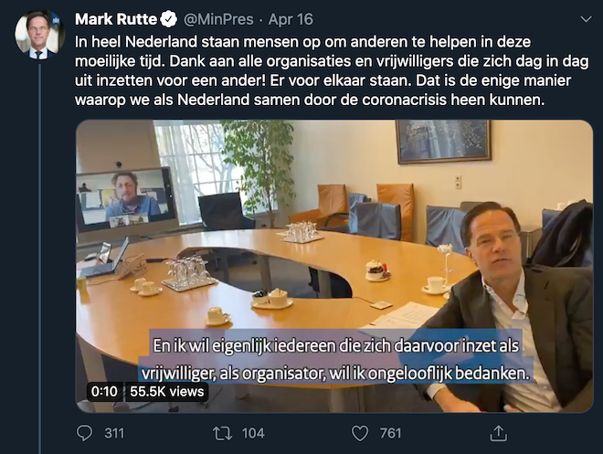The image size is (603, 454).
Task: Visit the @MinPres handle link
Action: click(218, 19)
